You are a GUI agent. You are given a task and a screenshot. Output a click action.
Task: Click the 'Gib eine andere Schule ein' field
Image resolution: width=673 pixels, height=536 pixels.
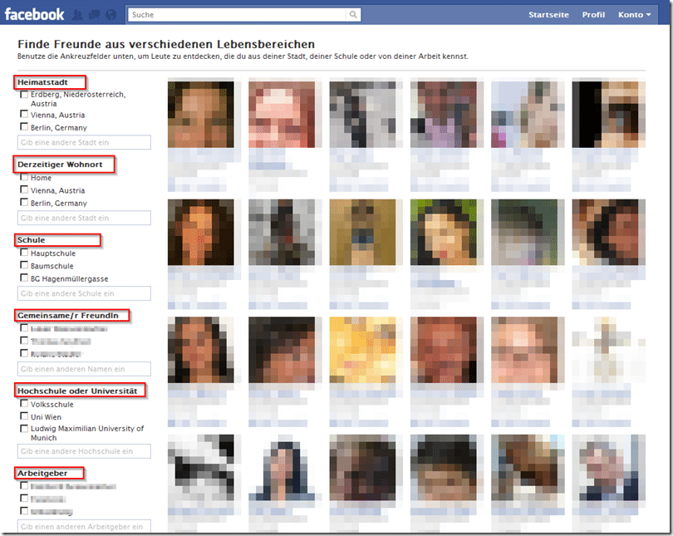click(x=84, y=293)
